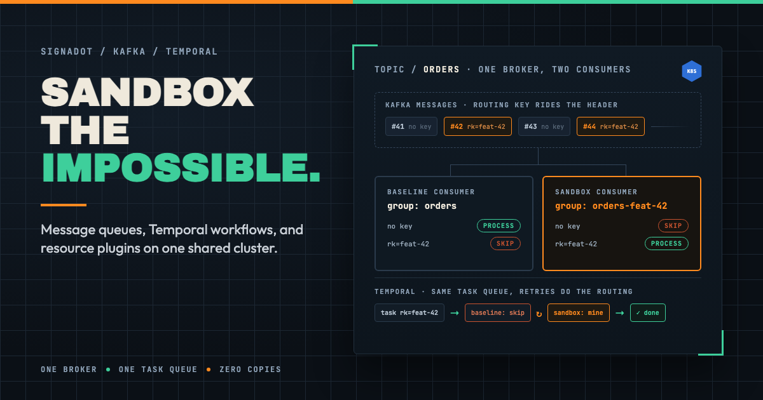Click 'no key' row label in Baseline Consumer
This screenshot has height=400, width=763.
(x=401, y=226)
